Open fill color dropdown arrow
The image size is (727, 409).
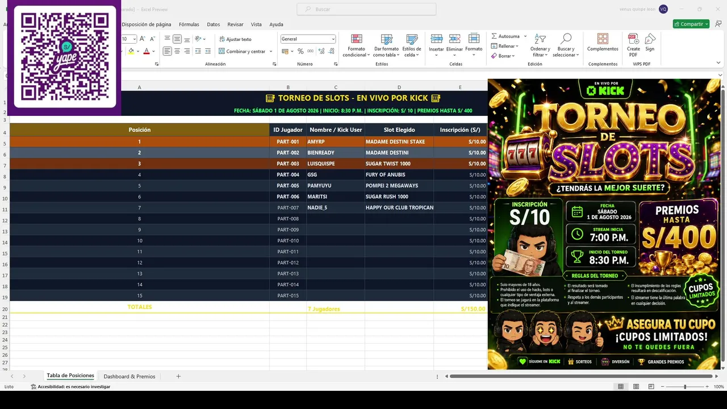138,51
